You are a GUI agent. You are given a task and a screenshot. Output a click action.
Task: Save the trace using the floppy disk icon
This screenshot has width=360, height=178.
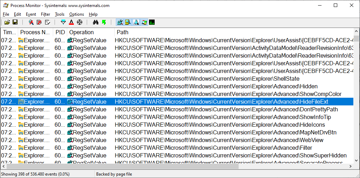pyautogui.click(x=15, y=22)
